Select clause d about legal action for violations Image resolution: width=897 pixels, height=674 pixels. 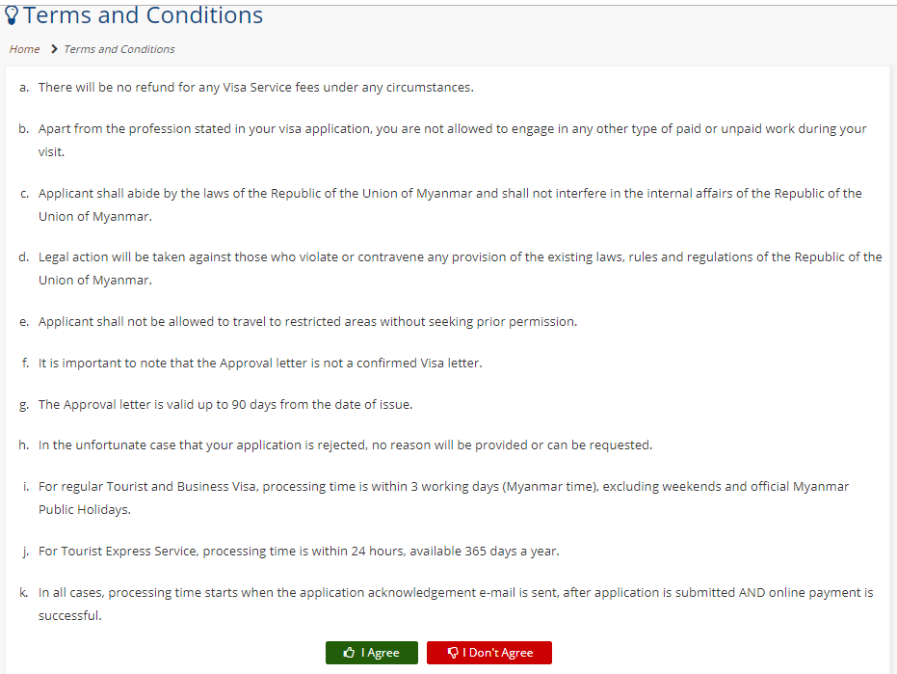pyautogui.click(x=460, y=268)
